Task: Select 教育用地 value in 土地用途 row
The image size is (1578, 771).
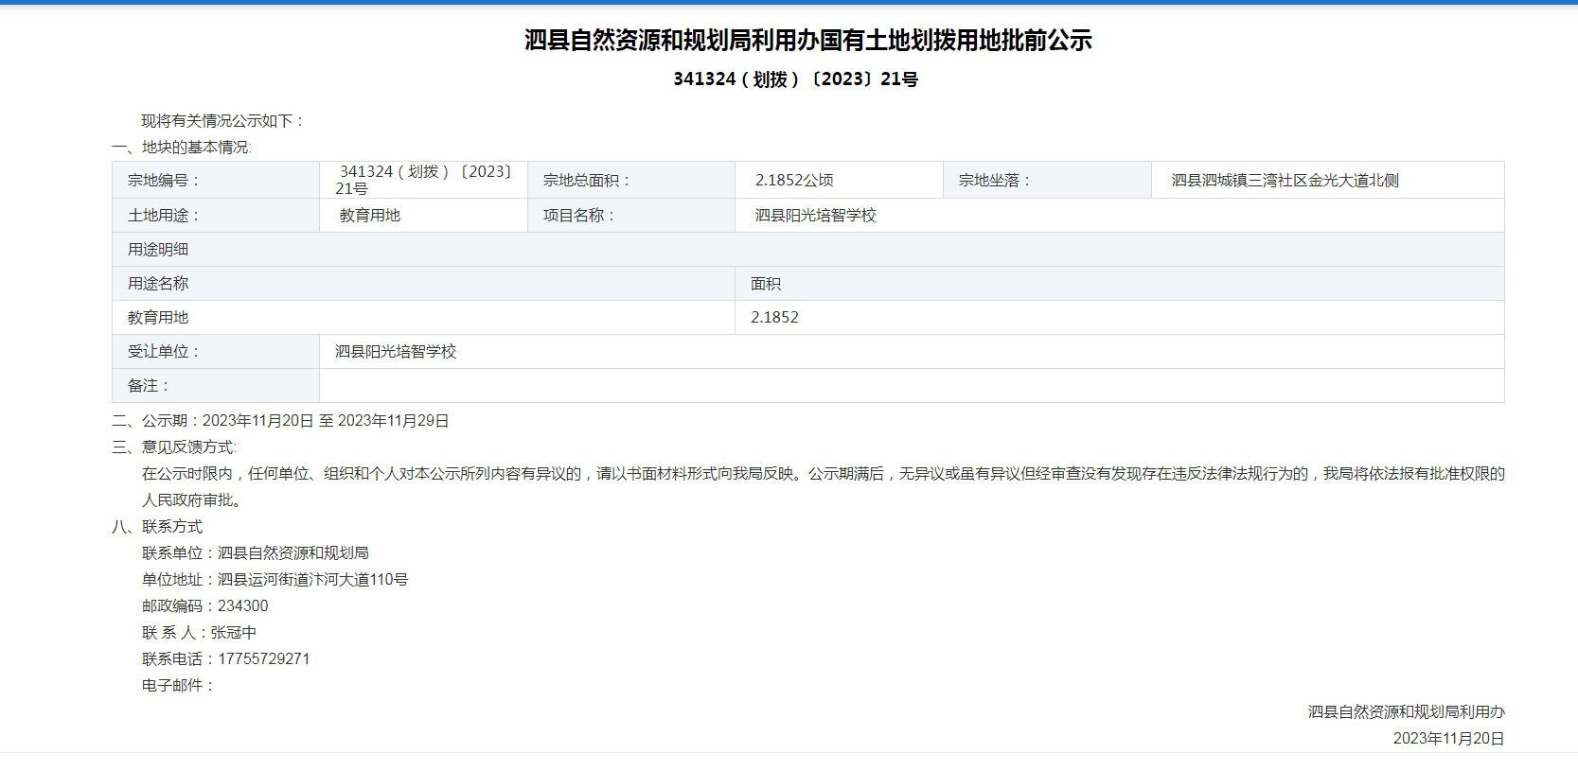Action: (x=370, y=216)
